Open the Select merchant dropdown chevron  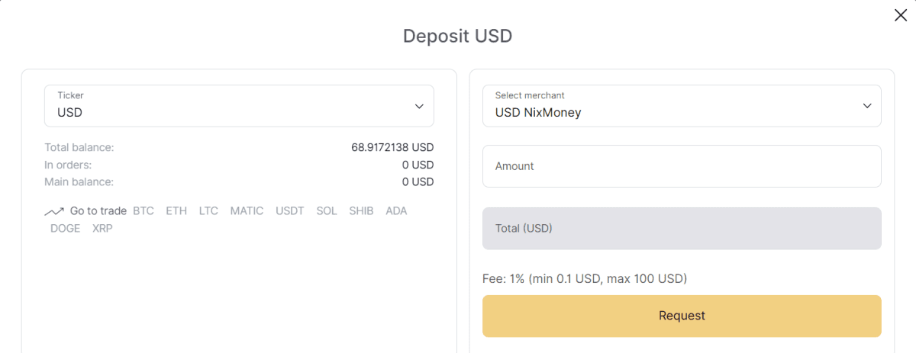[867, 106]
